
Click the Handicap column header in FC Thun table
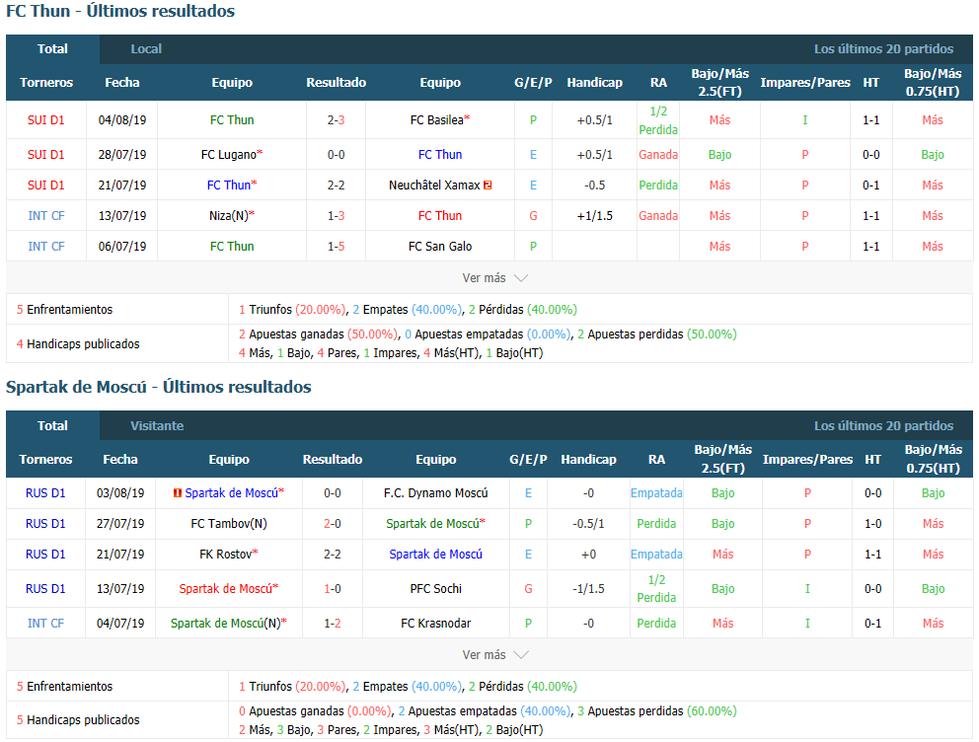point(594,82)
